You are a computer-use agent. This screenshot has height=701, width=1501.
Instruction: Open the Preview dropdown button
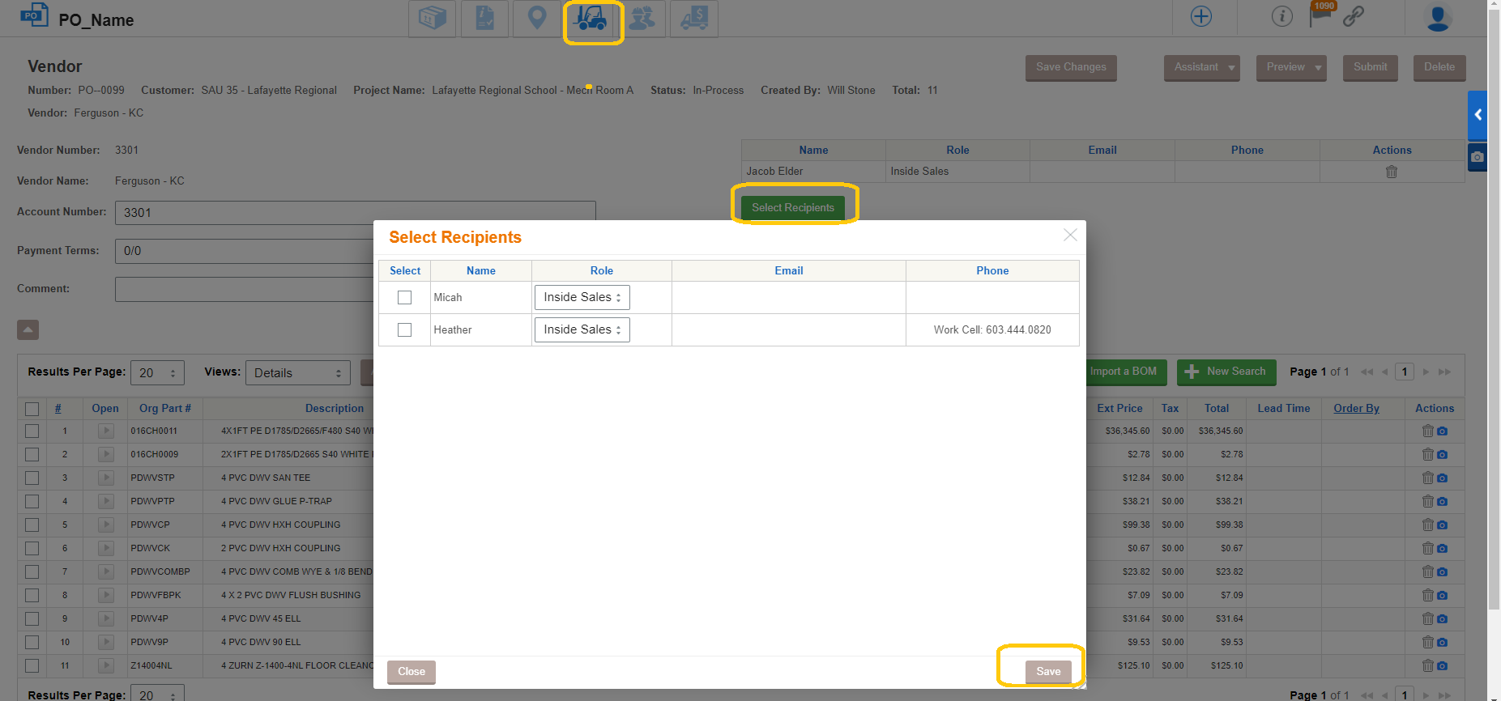tap(1291, 67)
